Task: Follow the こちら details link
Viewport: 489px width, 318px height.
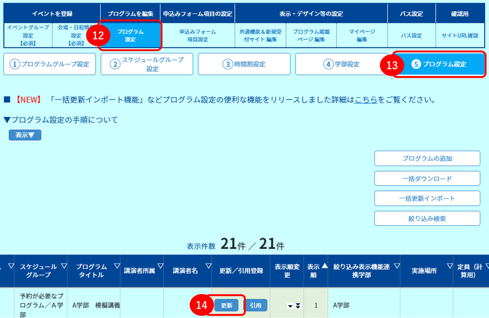Action: coord(366,100)
